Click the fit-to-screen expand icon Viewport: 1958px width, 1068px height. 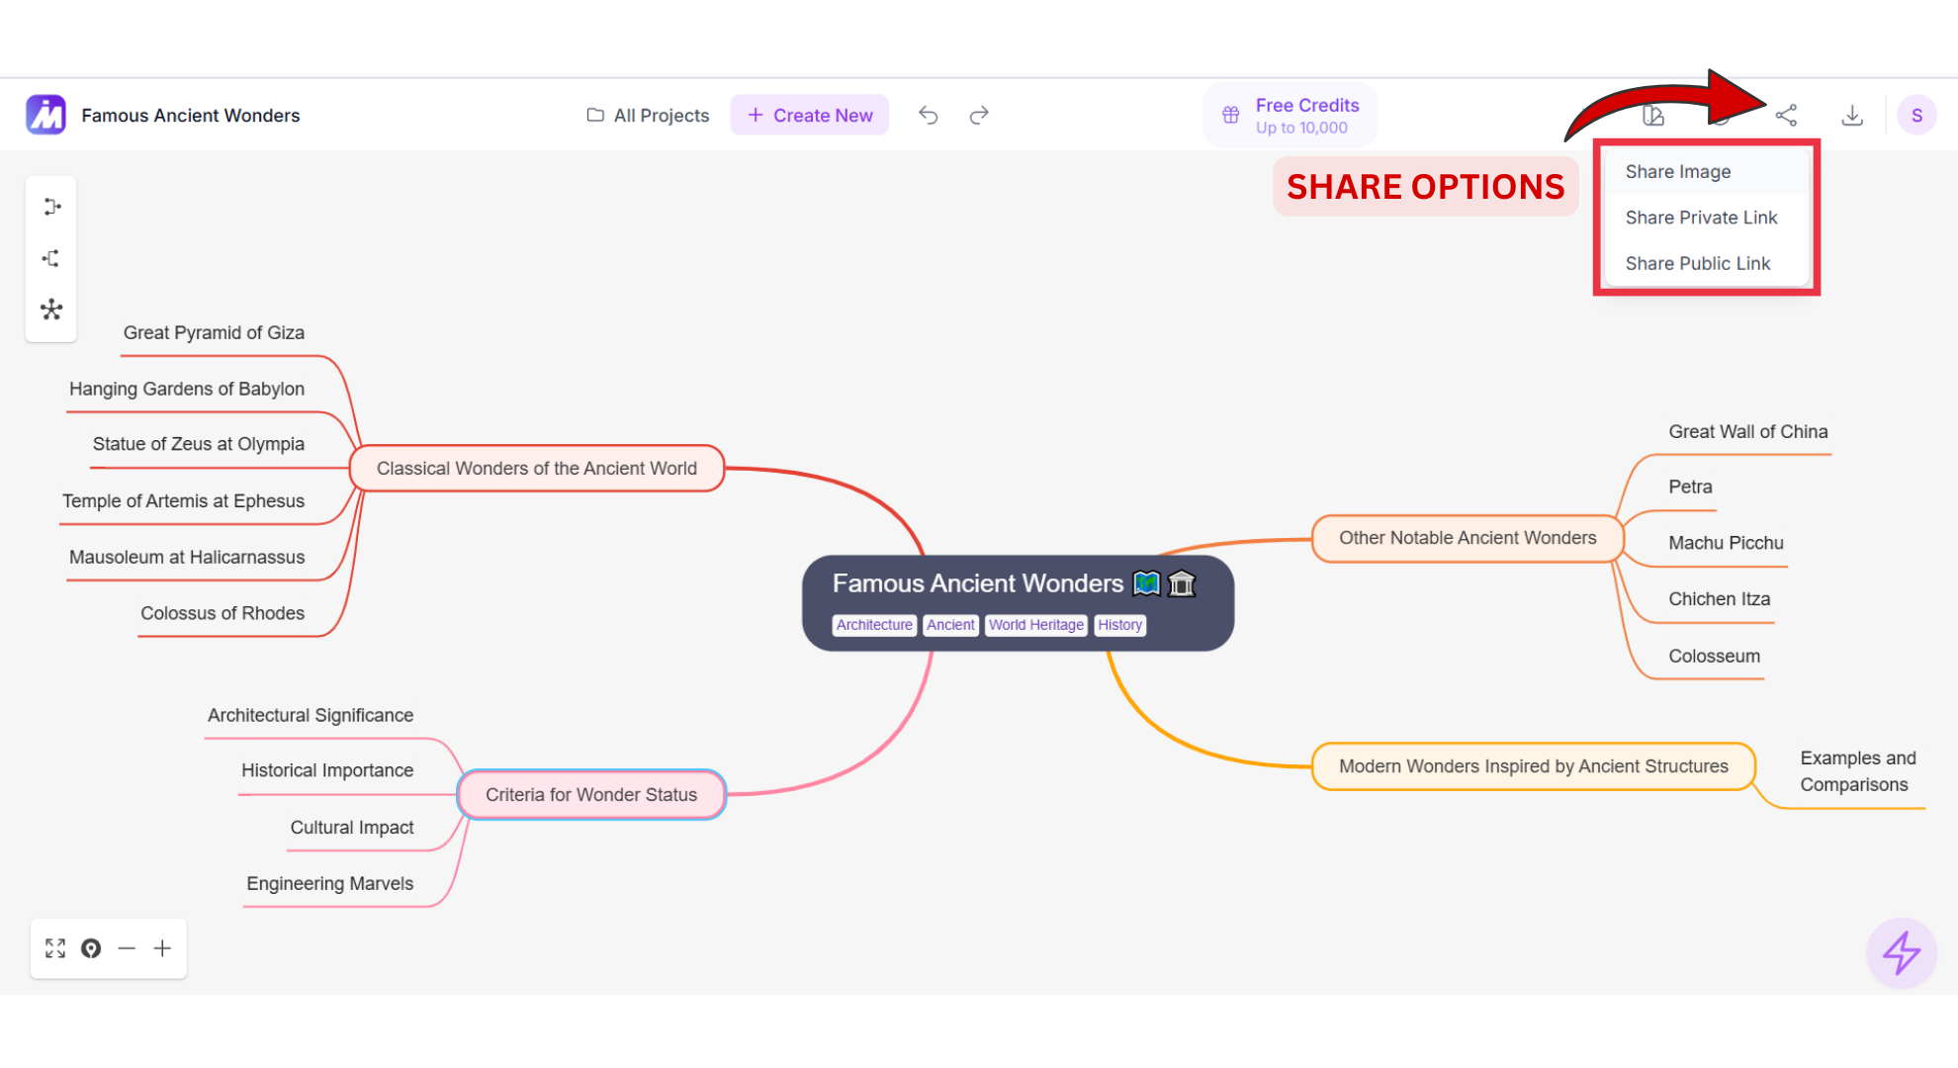[x=55, y=948]
